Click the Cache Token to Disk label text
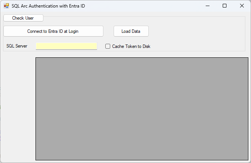 point(131,46)
